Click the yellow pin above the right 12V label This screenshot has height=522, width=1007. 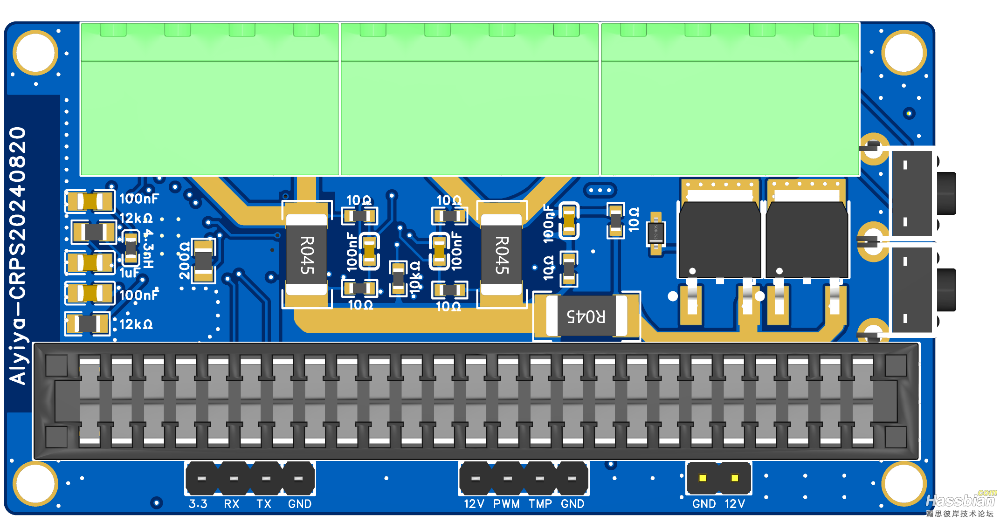(735, 478)
